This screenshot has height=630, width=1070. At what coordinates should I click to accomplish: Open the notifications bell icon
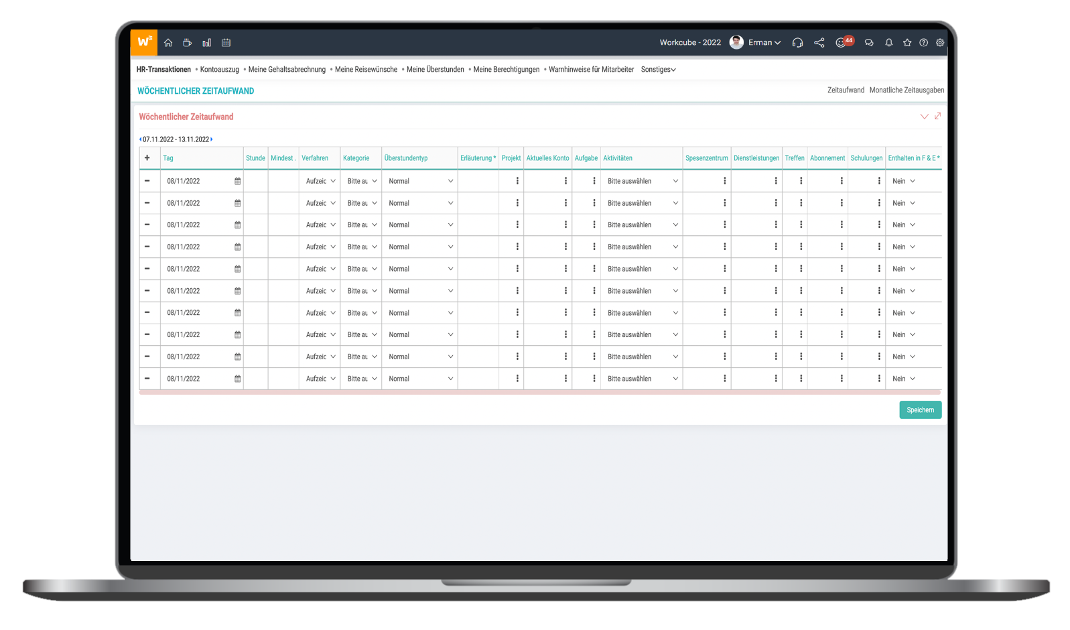point(889,43)
